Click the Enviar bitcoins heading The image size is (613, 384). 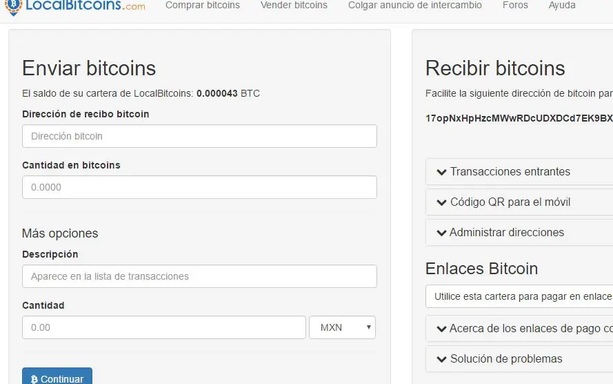[89, 68]
